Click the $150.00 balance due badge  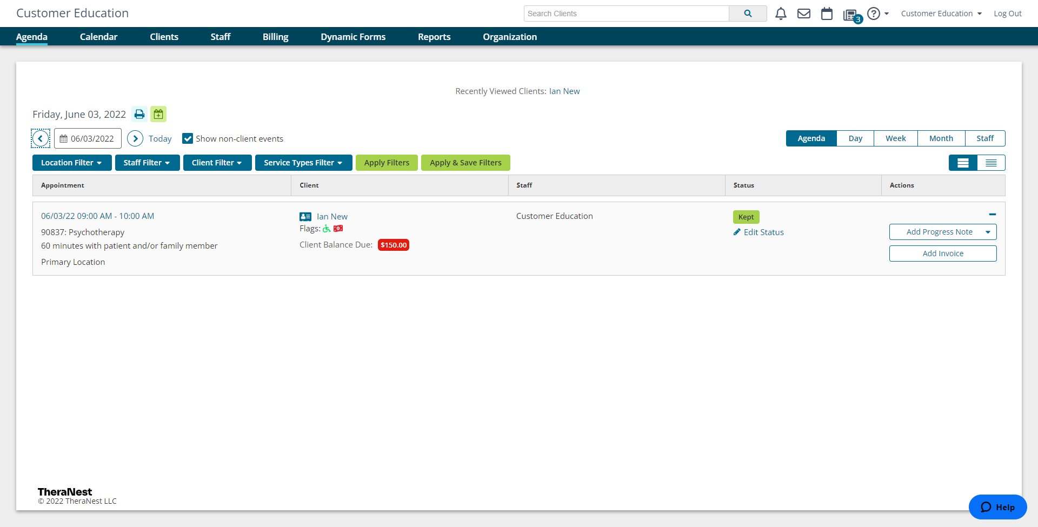tap(394, 245)
